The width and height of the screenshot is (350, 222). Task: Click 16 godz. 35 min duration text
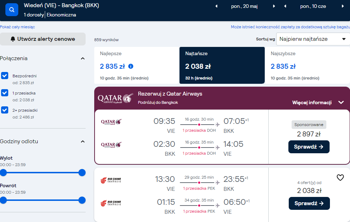point(199,143)
